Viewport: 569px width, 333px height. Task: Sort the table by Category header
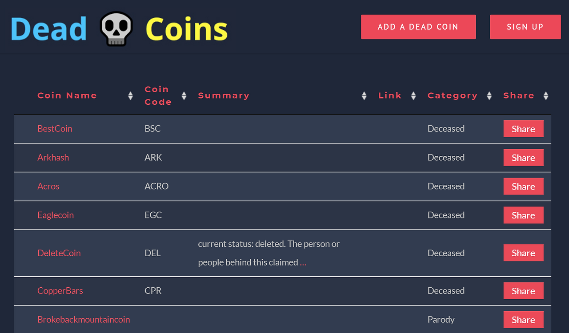[453, 95]
